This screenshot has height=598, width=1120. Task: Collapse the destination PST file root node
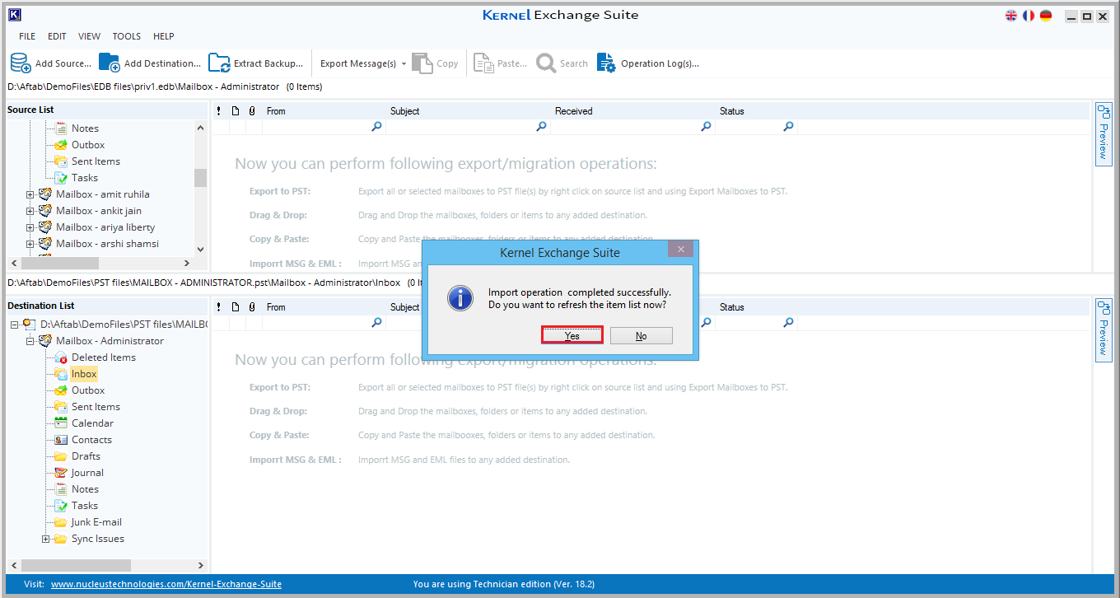[15, 325]
